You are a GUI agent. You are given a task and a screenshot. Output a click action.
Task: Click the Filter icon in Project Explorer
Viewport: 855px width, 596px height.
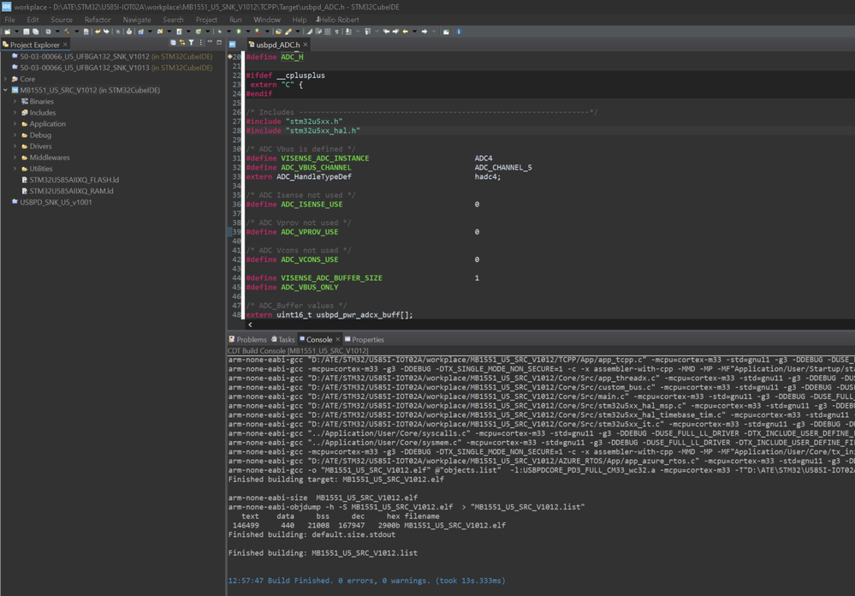(x=192, y=44)
